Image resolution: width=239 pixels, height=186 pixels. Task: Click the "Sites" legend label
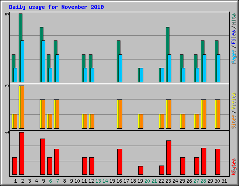(x=234, y=122)
